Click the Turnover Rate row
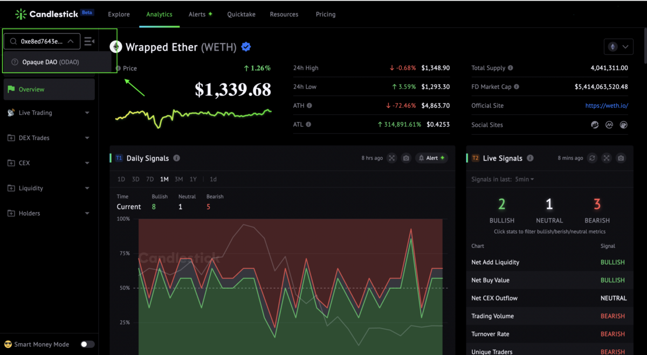The image size is (647, 355). coord(549,334)
